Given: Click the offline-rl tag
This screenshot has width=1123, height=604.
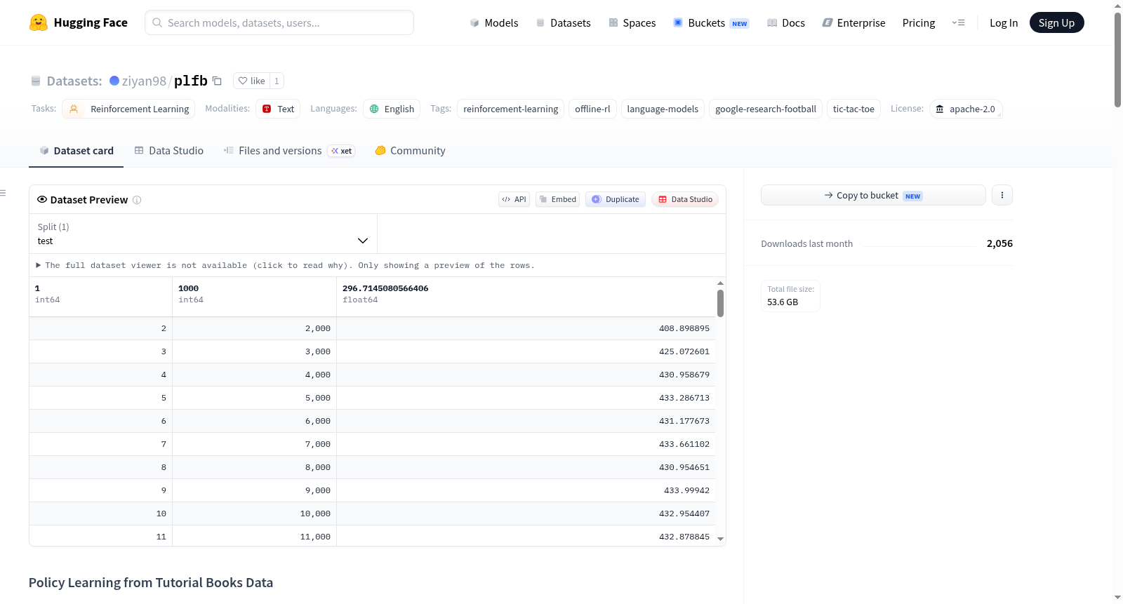Looking at the screenshot, I should click(592, 109).
